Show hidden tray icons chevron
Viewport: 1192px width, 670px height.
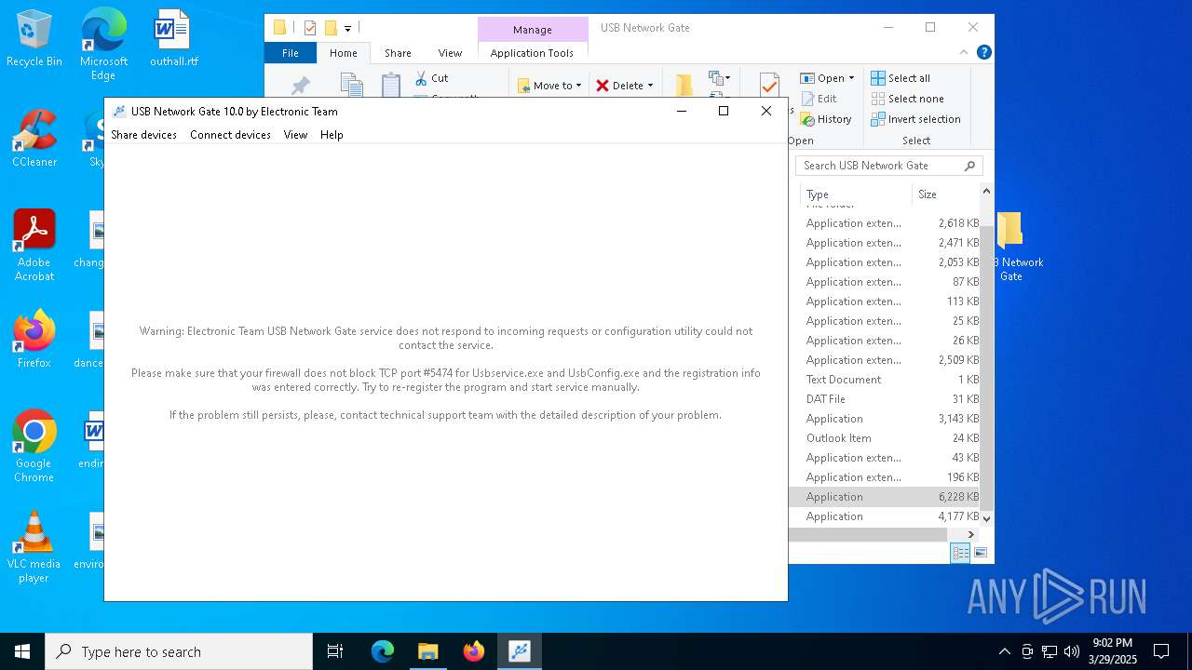[1004, 651]
